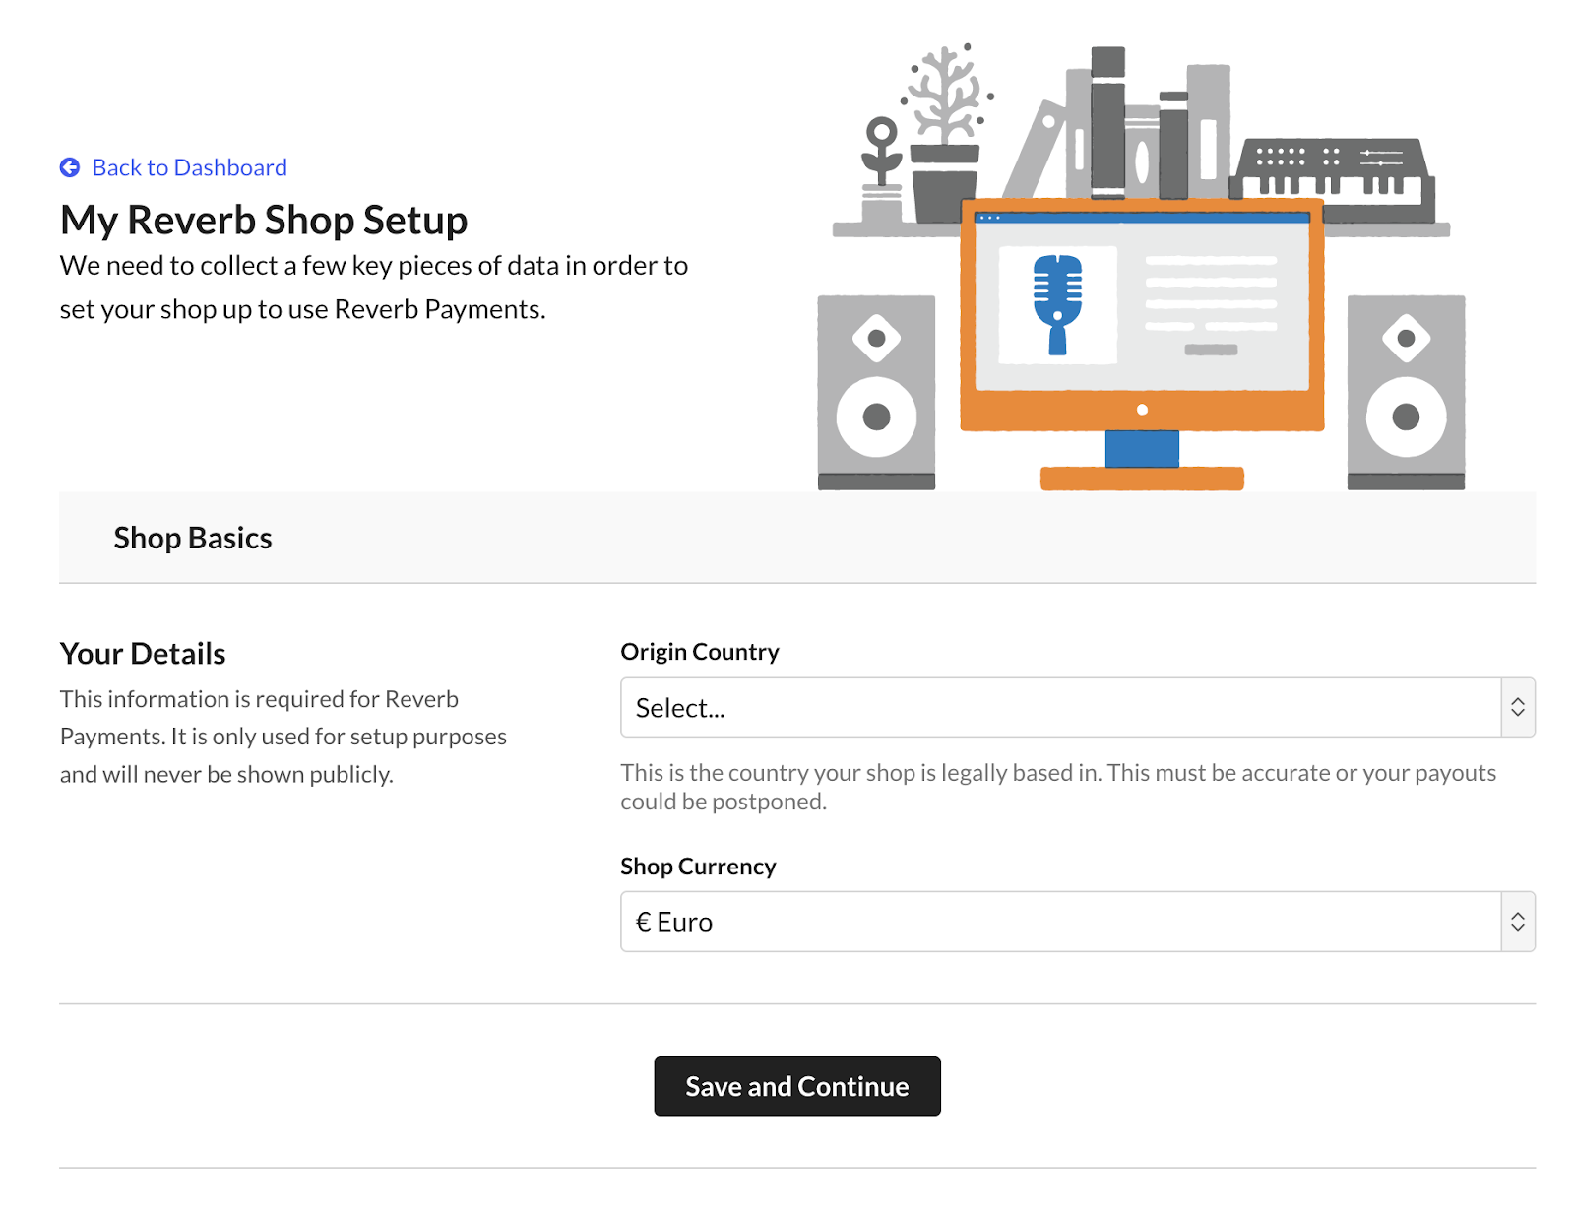Click the Origin Country up-down arrow control
The height and width of the screenshot is (1222, 1575).
click(1518, 707)
